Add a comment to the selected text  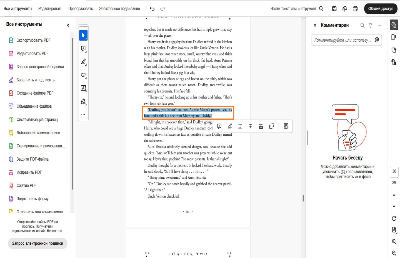pyautogui.click(x=219, y=127)
